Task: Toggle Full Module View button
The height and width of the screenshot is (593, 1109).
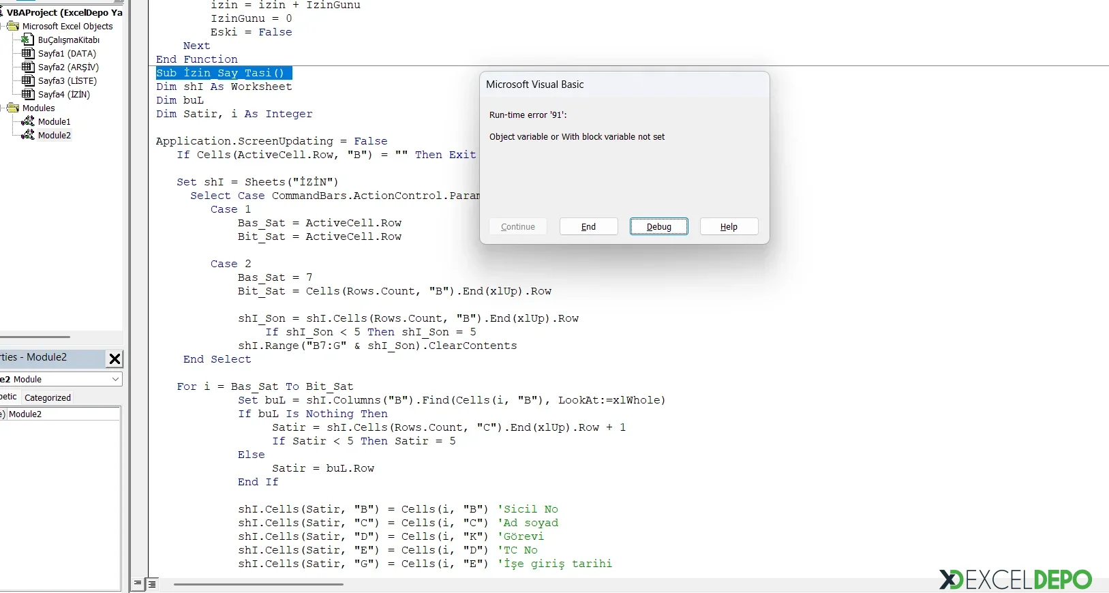Action: point(153,584)
